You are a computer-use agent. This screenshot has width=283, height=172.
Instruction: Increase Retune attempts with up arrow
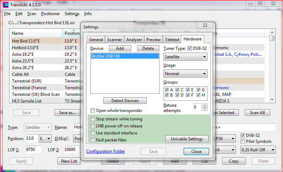pos(205,105)
